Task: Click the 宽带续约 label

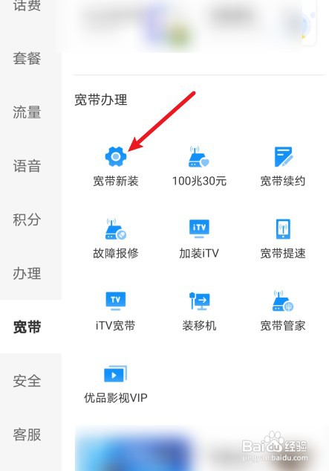Action: point(283,181)
